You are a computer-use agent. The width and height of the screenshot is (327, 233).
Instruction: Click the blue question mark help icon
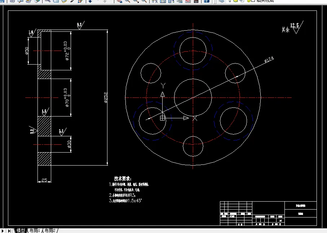point(207,1)
